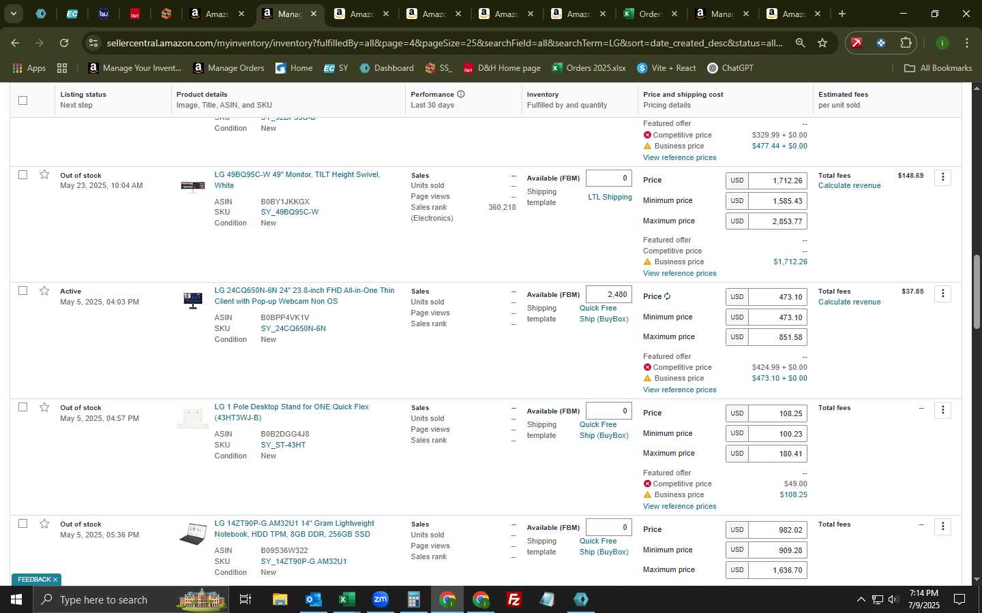The image size is (982, 613).
Task: Edit the price field showing 1,712.26
Action: (x=777, y=180)
